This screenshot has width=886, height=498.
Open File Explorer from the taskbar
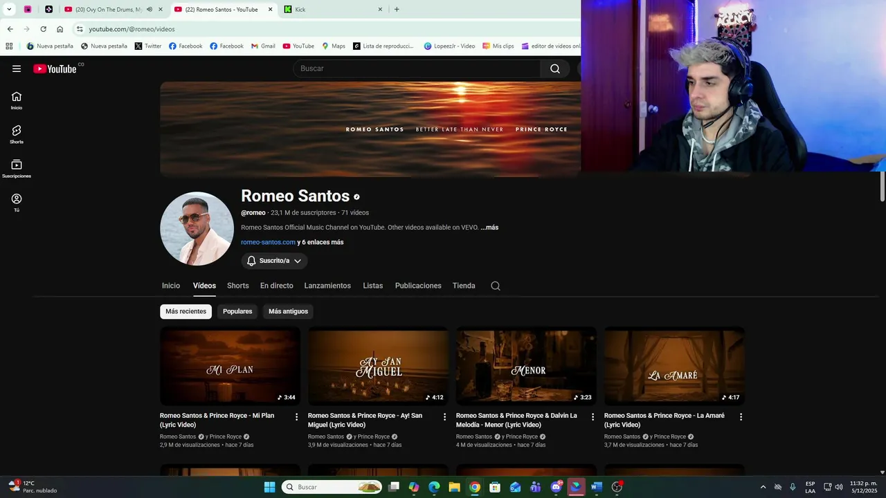pyautogui.click(x=454, y=487)
